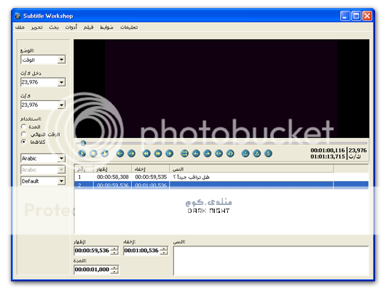Image resolution: width=386 pixels, height=290 pixels.
Task: Open the أدوات menu
Action: click(x=71, y=28)
